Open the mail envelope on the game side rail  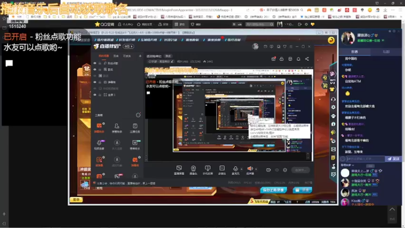pos(333,149)
